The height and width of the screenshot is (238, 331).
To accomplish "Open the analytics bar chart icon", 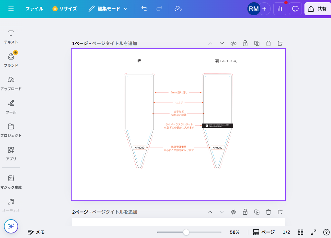I will coord(280,9).
